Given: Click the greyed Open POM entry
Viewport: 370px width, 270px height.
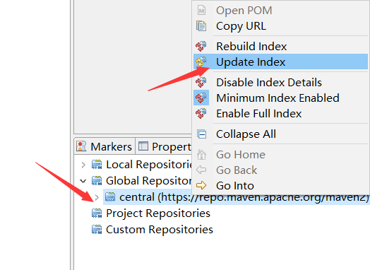Looking at the screenshot, I should [280, 11].
